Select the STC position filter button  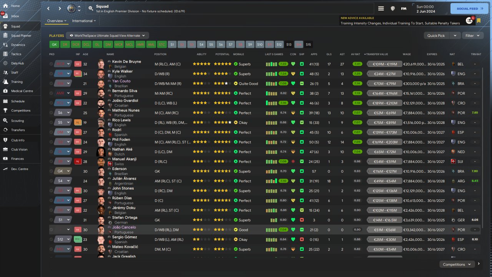coord(162,45)
